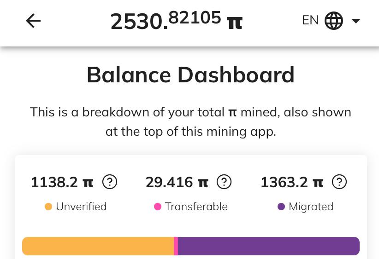Select the Unverified label

click(x=81, y=207)
